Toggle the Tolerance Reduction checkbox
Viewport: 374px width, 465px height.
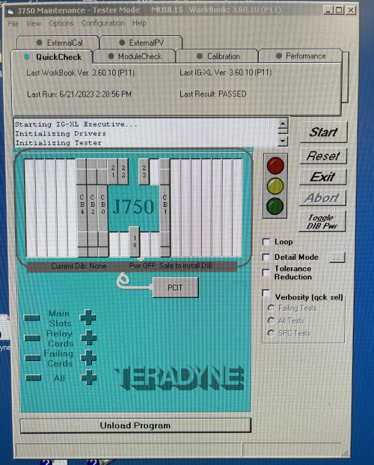(266, 273)
